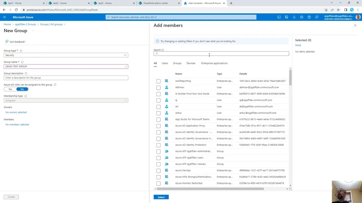Screen dimensions: 362x203
Task: Switch to the Users filter tab
Action: (165, 63)
